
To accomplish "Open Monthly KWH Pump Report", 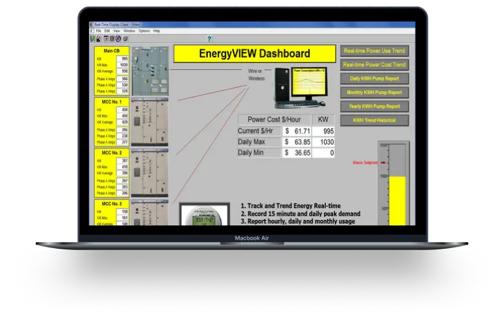I will point(375,92).
